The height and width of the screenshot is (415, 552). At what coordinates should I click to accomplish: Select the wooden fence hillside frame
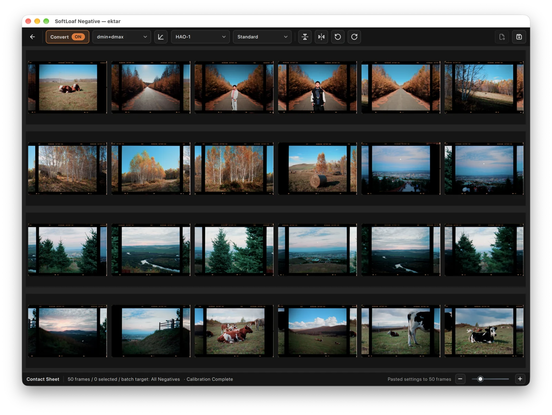tap(151, 331)
